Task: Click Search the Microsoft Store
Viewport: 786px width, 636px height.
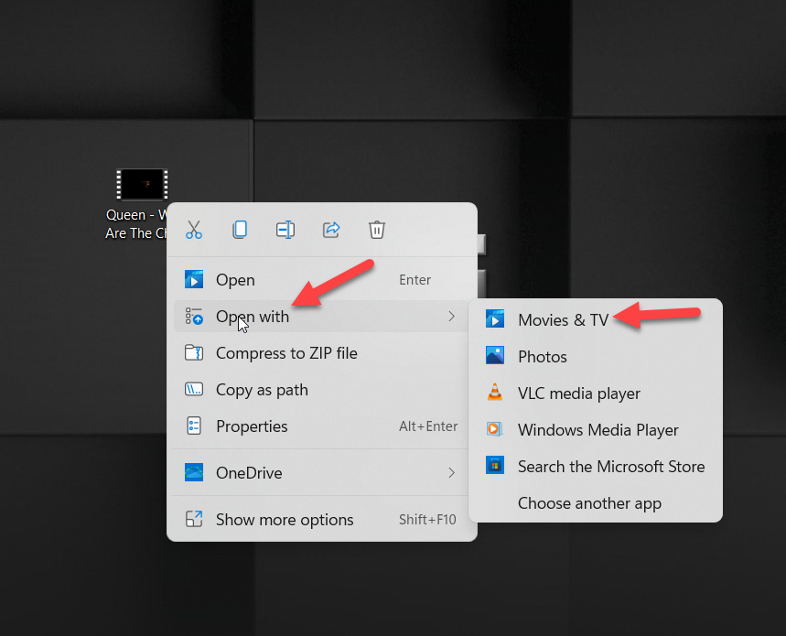Action: 610,467
